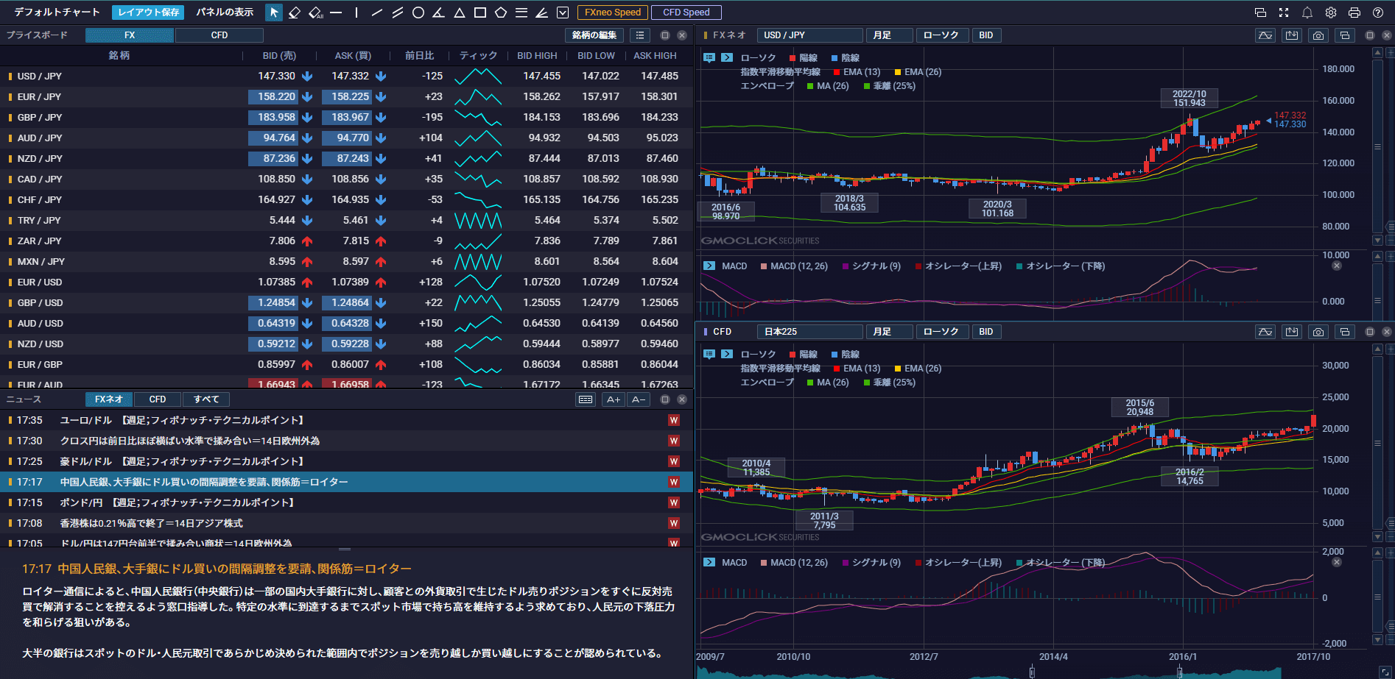Screen dimensions: 1395x679
Task: Open the ローソク chart type dropdown
Action: click(942, 35)
